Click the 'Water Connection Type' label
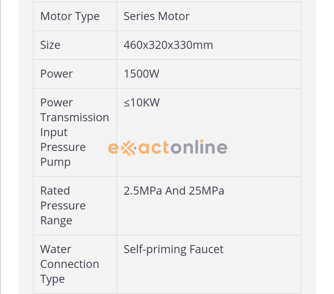Viewport: 334px width, 294px height. (70, 264)
